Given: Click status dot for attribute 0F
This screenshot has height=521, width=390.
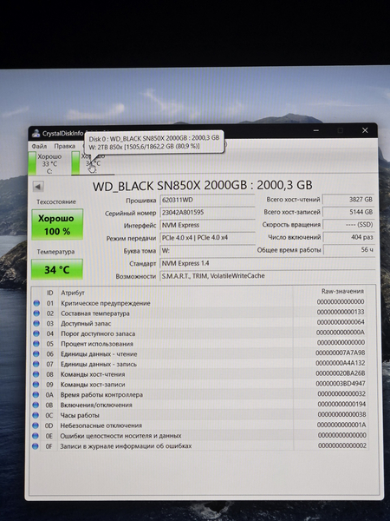Looking at the screenshot, I should click(36, 446).
